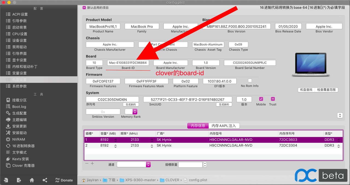Click the home icon in bottom toolbar
The image size is (350, 185).
[x=32, y=180]
